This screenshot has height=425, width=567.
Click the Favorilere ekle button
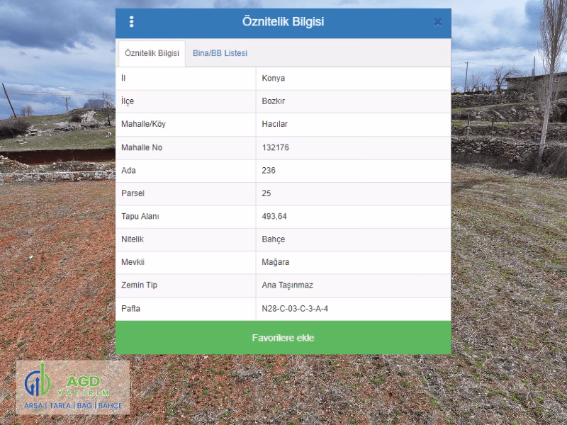(283, 338)
